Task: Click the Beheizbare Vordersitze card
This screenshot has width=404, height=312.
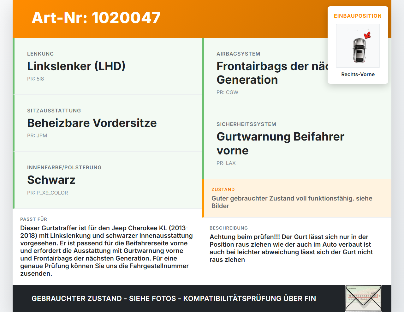Action: 107,123
